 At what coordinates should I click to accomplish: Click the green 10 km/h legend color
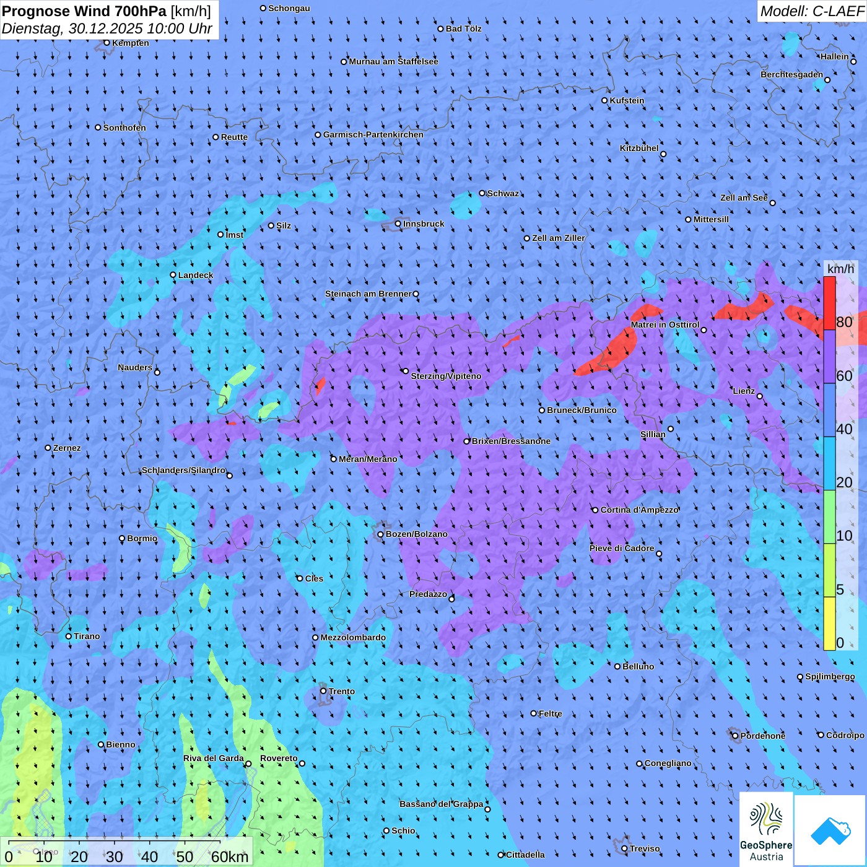click(x=829, y=517)
